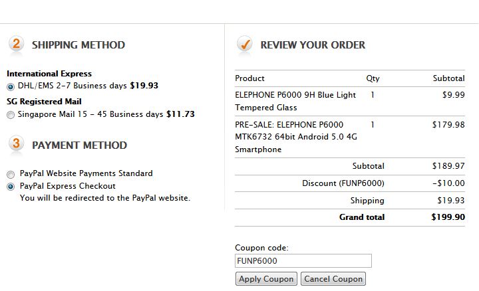
Task: Select PayPal Website Payments Standard
Action: point(11,175)
